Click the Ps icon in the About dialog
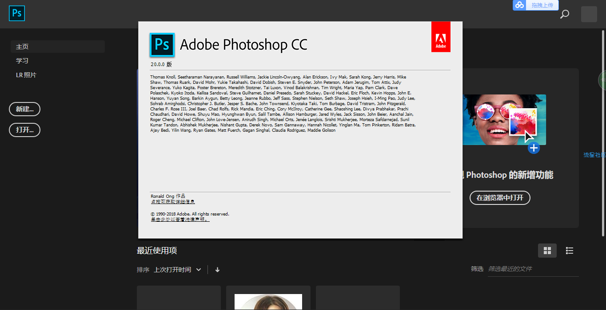 coord(162,45)
